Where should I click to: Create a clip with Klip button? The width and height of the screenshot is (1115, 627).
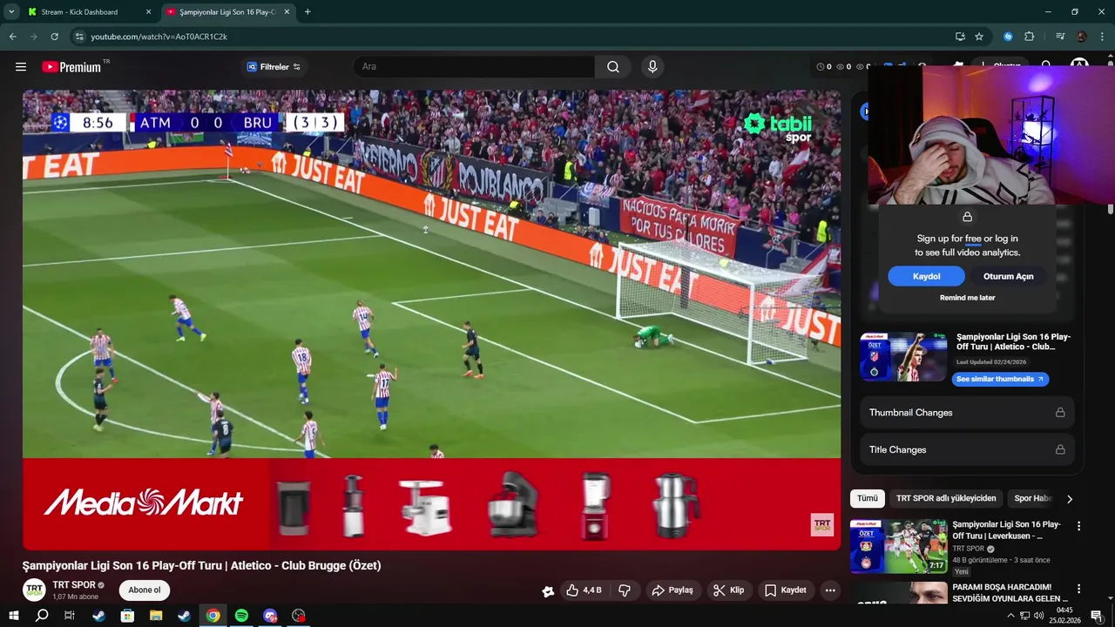(728, 590)
